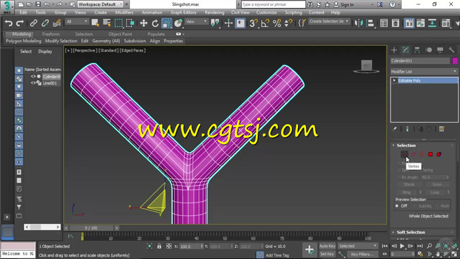Toggle the Percent Snap button
This screenshot has width=460, height=259.
tap(277, 23)
